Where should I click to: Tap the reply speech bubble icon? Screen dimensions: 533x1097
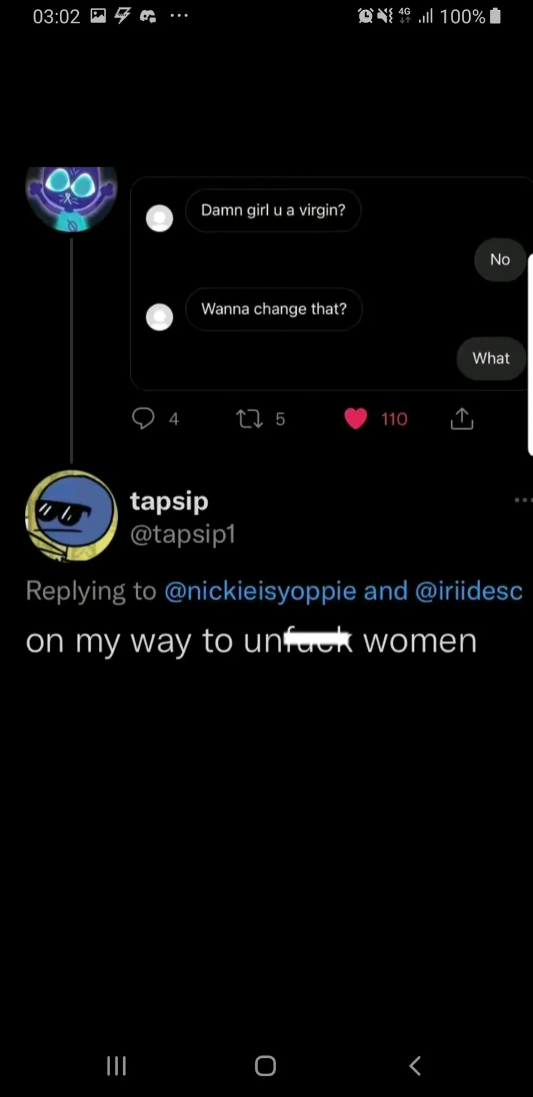[143, 418]
